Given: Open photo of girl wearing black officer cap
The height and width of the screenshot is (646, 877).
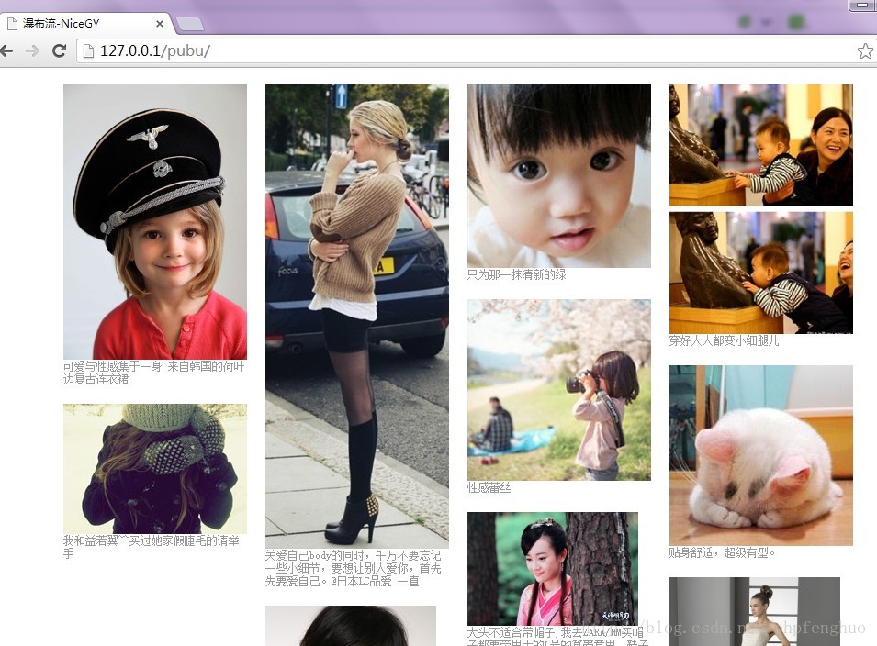Looking at the screenshot, I should tap(155, 222).
